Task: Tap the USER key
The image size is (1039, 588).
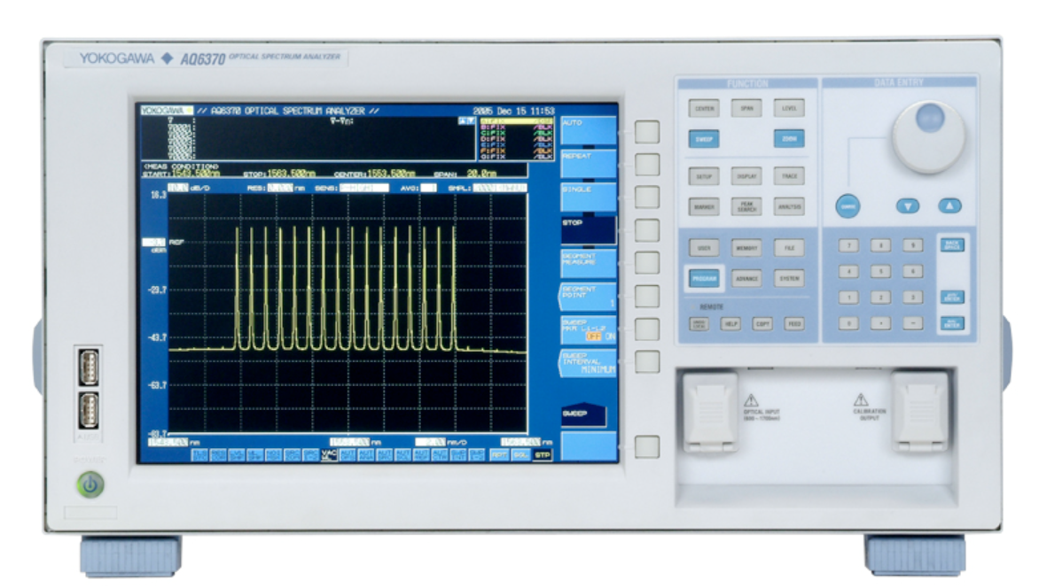Action: click(704, 248)
